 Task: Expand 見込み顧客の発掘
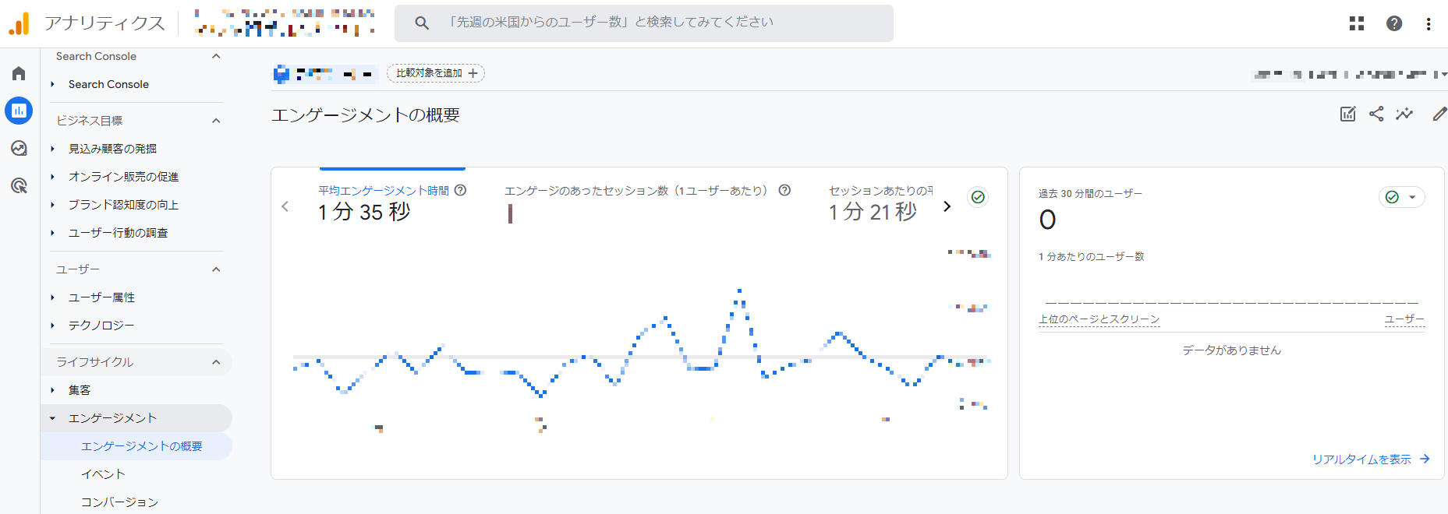click(x=52, y=149)
